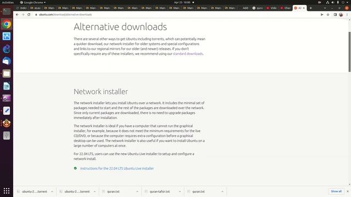Click Google Chrome dock icon
Screen dimensions: 351x197
pyautogui.click(x=7, y=24)
